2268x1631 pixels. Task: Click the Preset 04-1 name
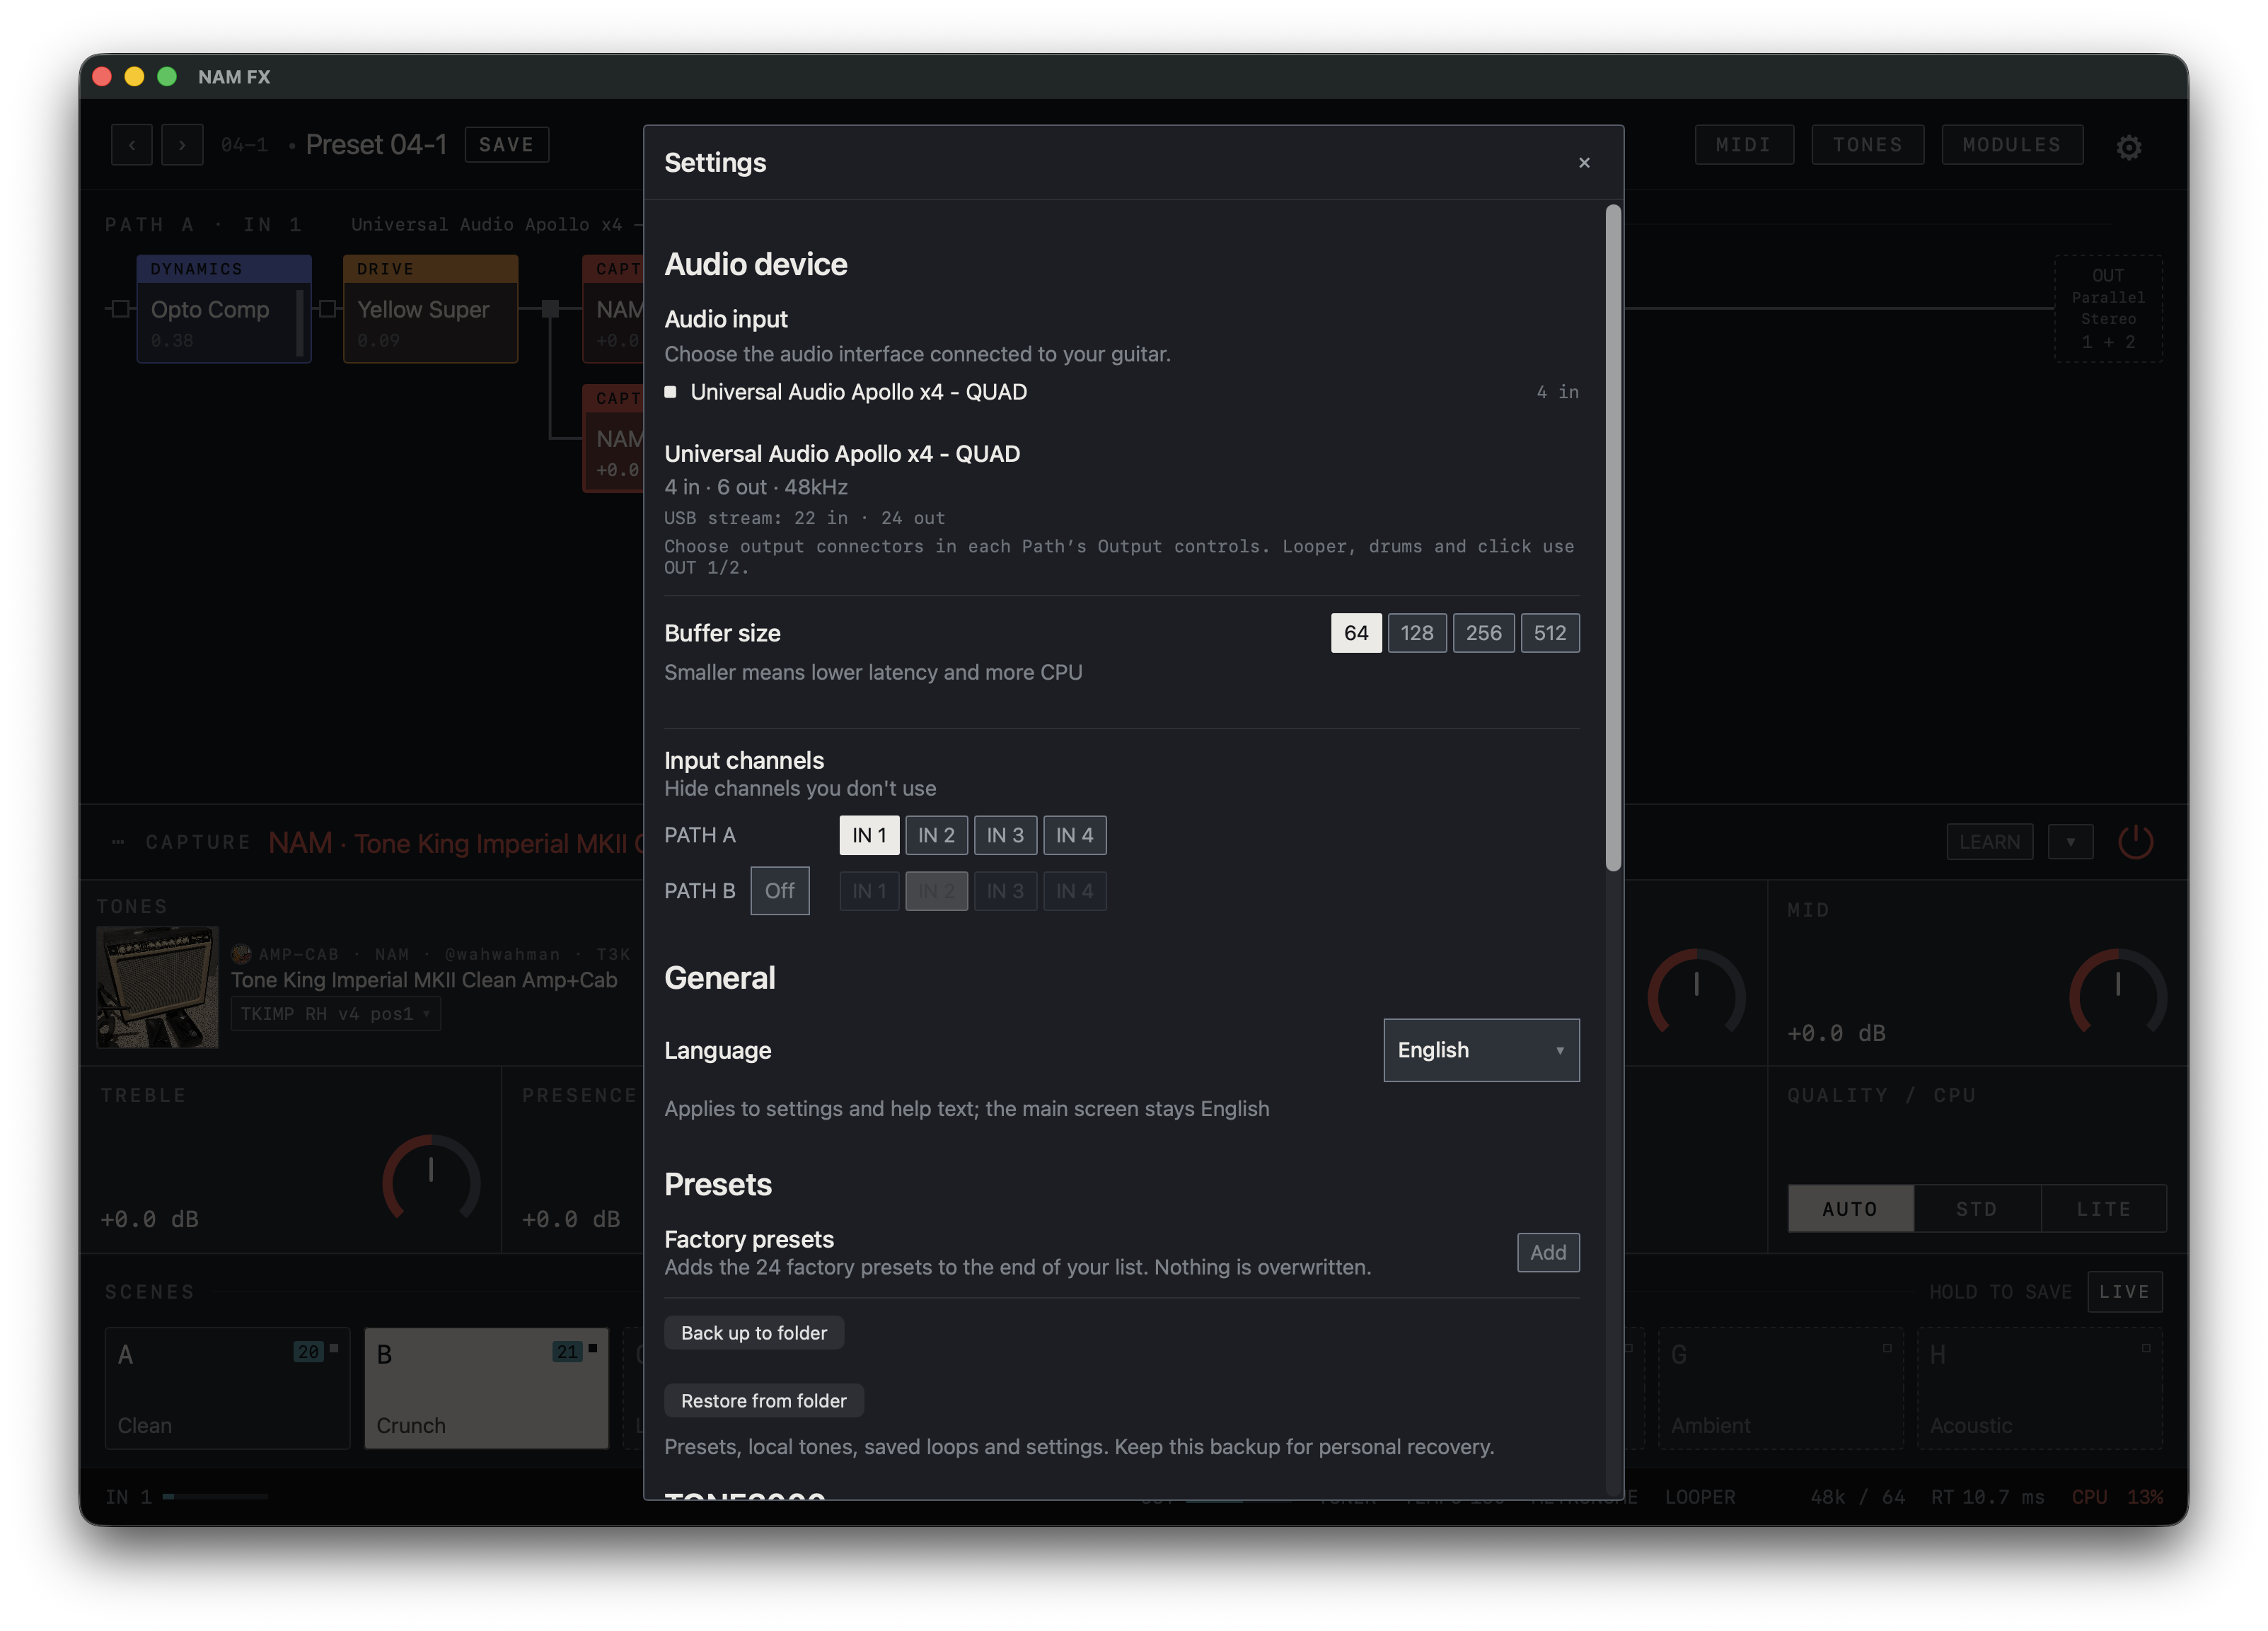tap(376, 145)
